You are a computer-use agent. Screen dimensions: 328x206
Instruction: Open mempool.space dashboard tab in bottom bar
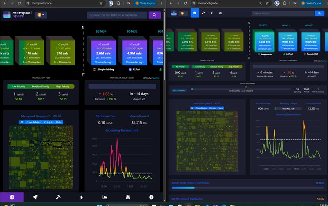(x=12, y=197)
